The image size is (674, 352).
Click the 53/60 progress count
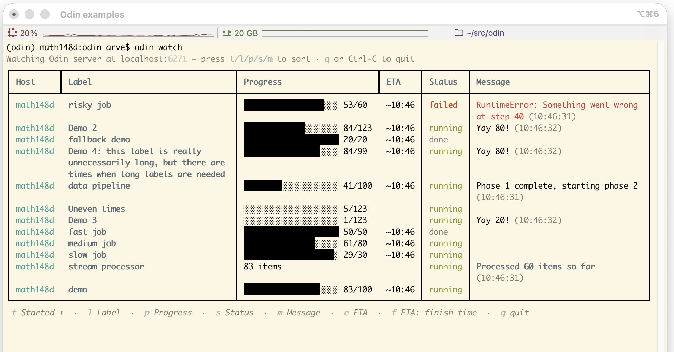coord(355,105)
